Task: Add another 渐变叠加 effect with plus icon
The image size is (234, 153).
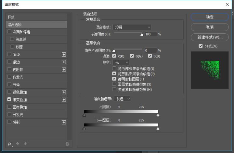Action: click(64, 100)
